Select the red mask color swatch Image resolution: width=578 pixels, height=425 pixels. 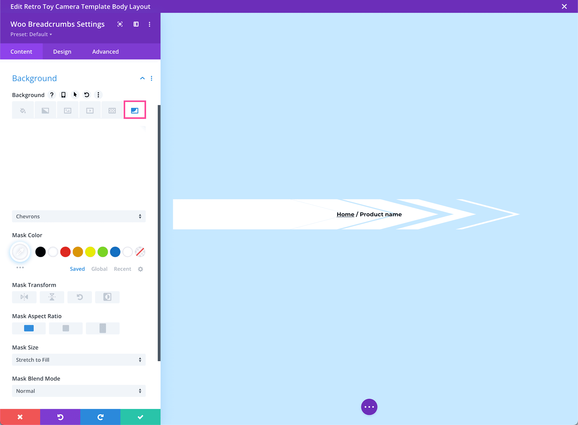[x=65, y=252]
